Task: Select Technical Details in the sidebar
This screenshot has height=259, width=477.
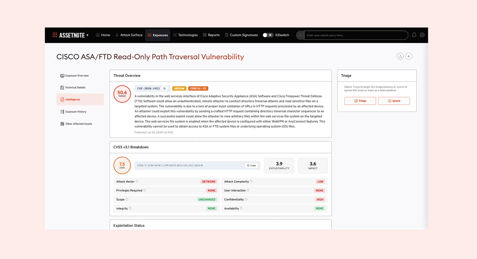Action: tap(75, 87)
